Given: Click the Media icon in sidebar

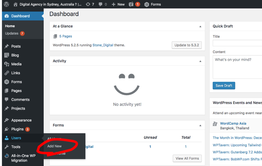Looking at the screenshot, I should (7, 64).
